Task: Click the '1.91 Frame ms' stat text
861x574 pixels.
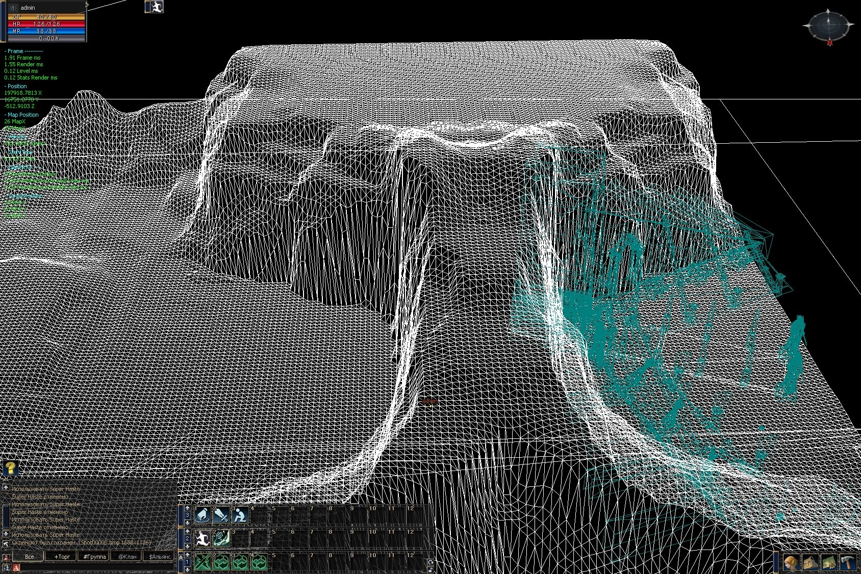Action: [x=22, y=58]
